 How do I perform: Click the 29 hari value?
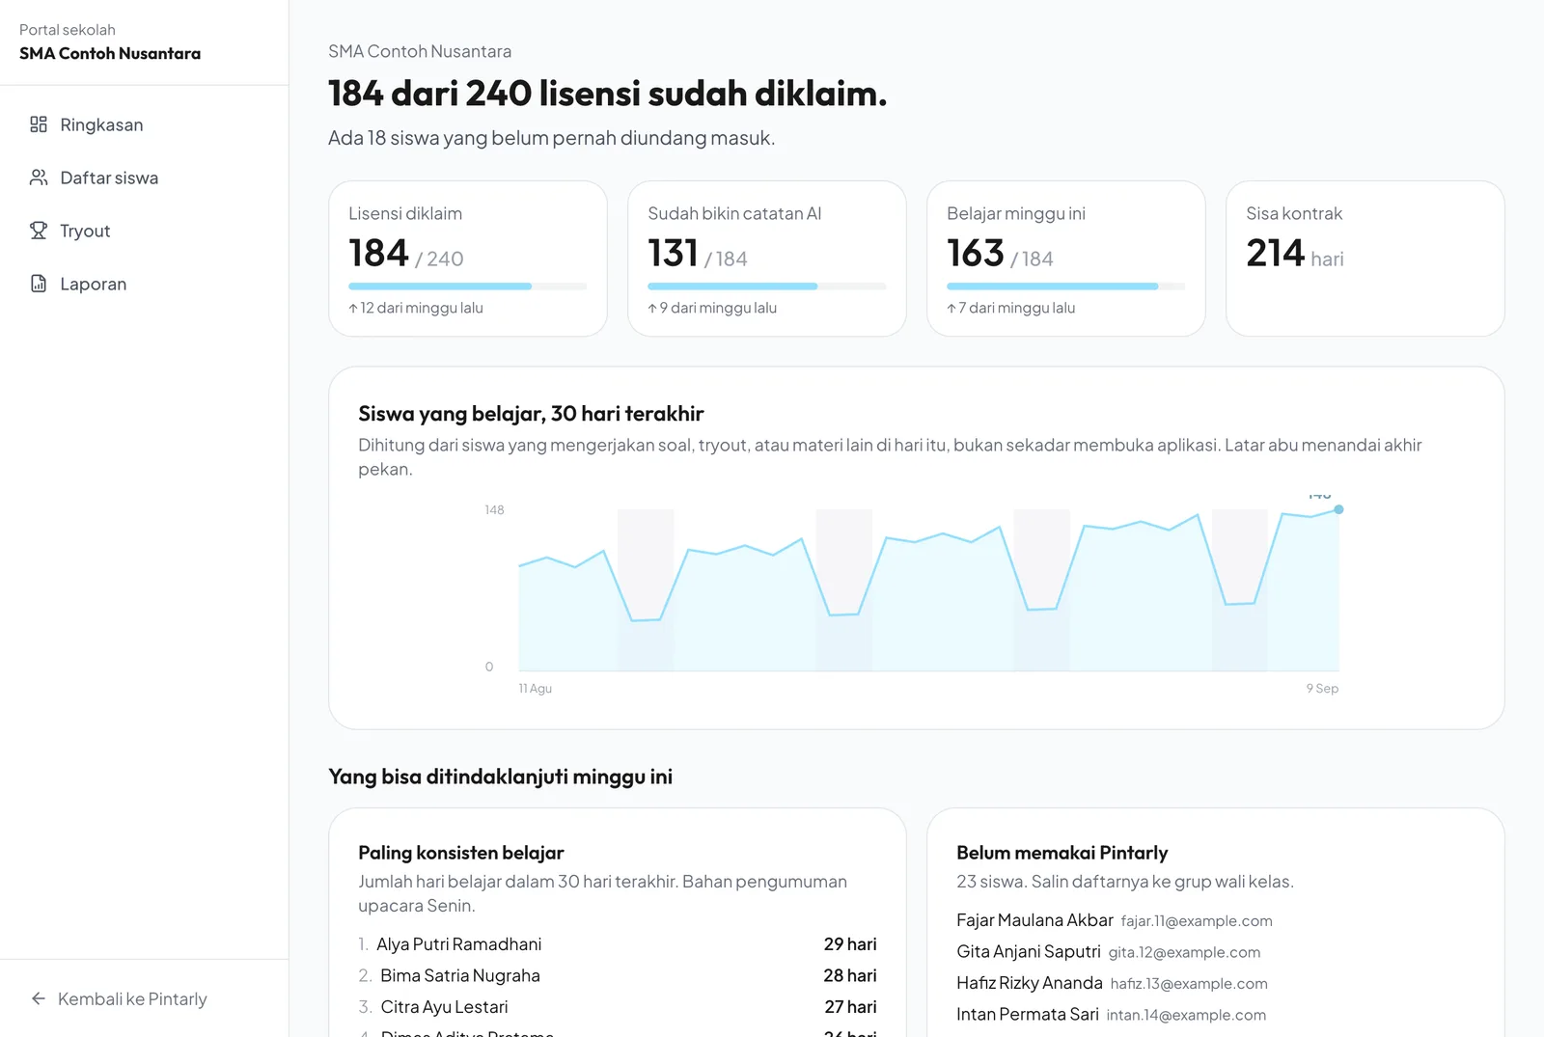point(850,944)
